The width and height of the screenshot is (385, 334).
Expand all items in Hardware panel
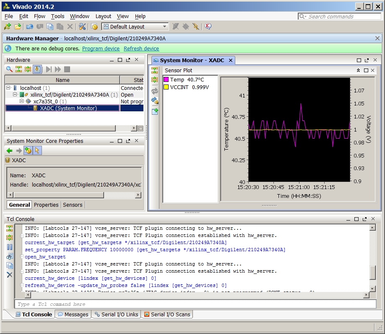click(x=28, y=69)
